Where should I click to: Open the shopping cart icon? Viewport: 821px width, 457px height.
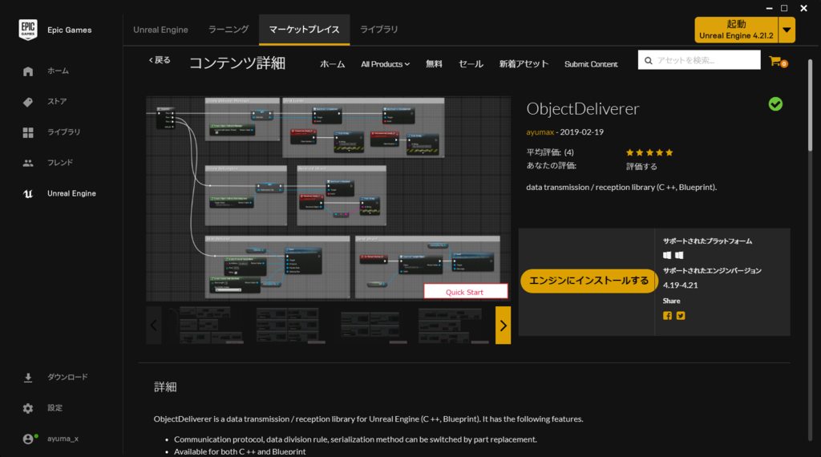coord(777,62)
